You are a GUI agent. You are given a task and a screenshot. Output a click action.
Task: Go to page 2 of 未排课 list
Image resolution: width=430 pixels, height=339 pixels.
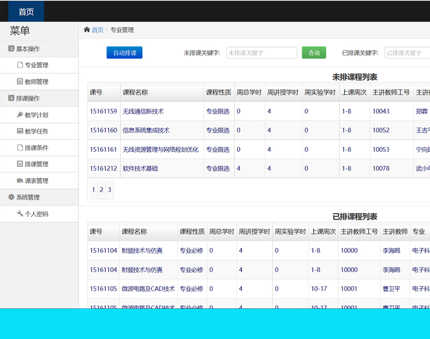101,190
